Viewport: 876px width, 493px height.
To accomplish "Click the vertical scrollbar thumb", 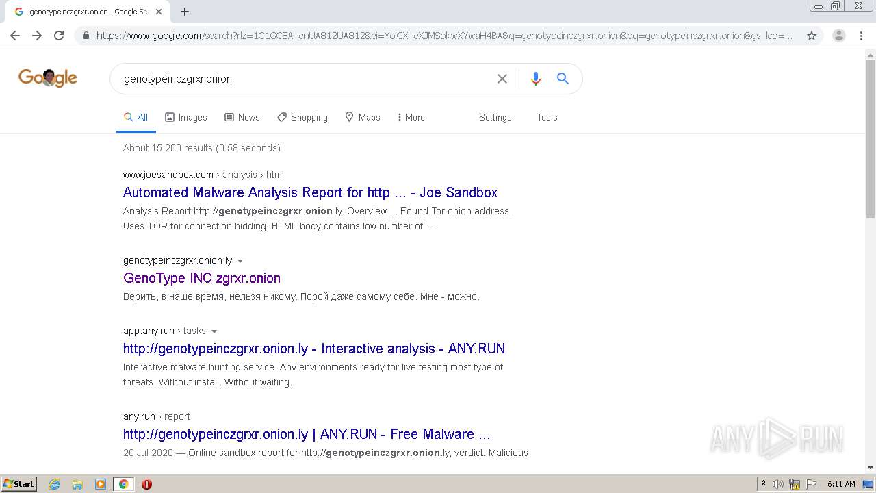I will [x=871, y=139].
